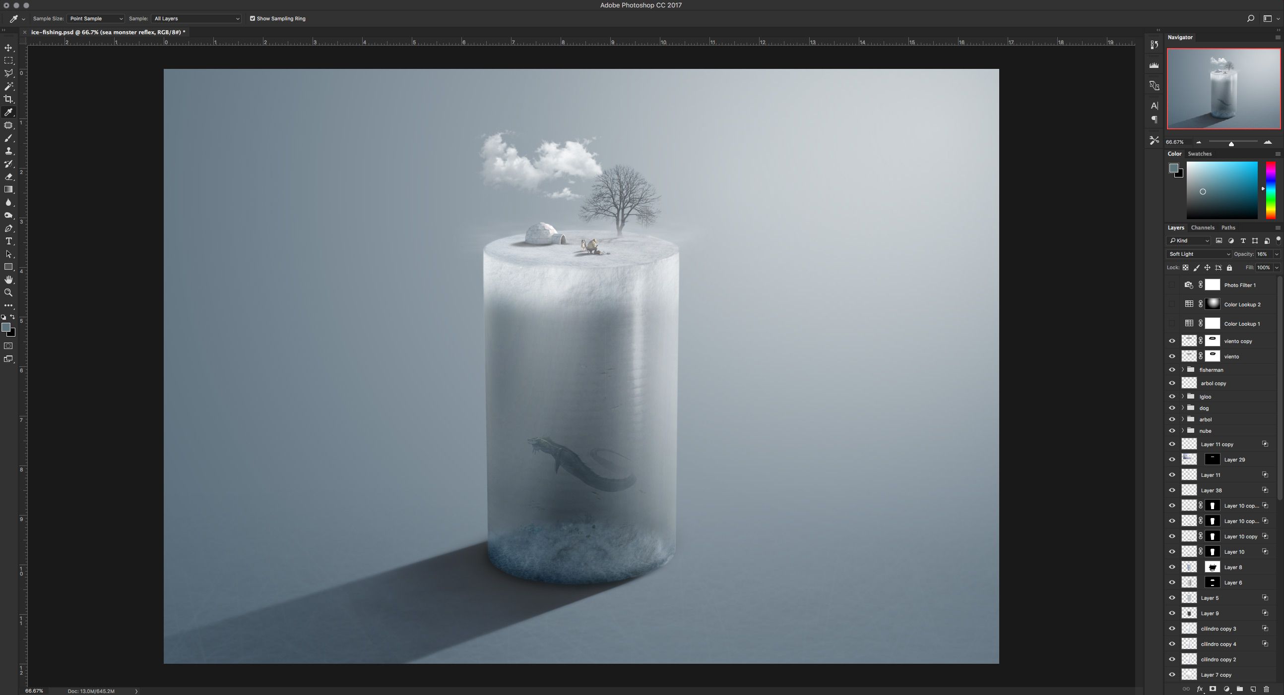Switch to the Channels tab
Image resolution: width=1284 pixels, height=695 pixels.
coord(1202,228)
